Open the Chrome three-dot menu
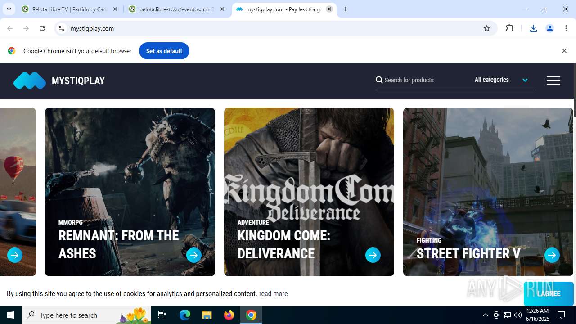The width and height of the screenshot is (576, 324). pyautogui.click(x=566, y=28)
